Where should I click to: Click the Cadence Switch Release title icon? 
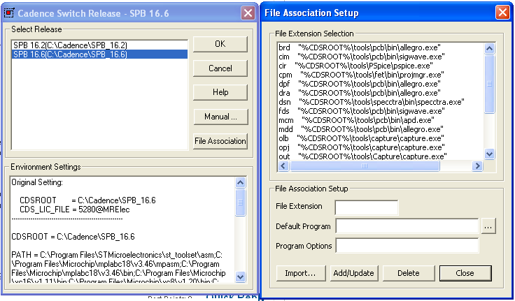8,13
